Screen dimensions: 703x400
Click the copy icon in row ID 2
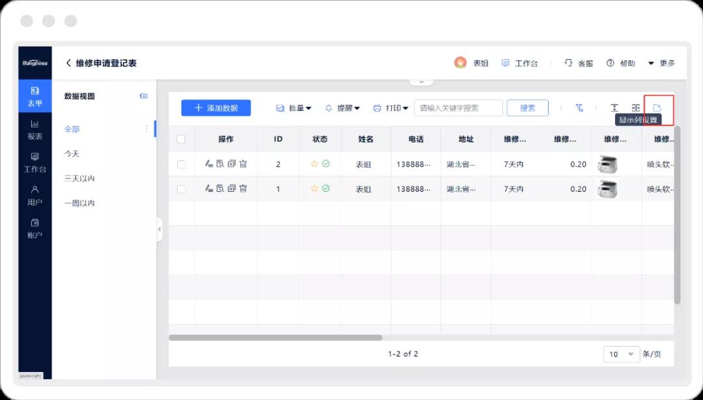232,164
